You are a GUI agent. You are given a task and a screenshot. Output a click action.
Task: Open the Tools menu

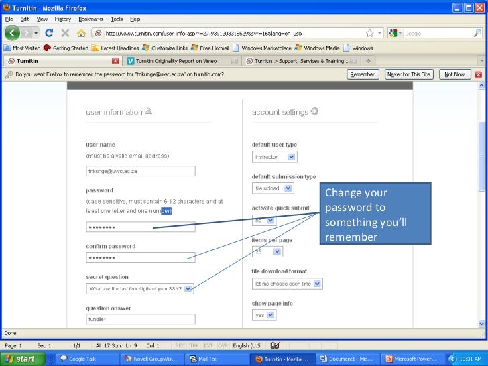117,19
